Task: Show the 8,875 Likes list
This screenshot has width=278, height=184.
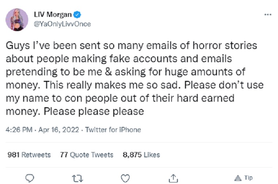Action: (141, 155)
